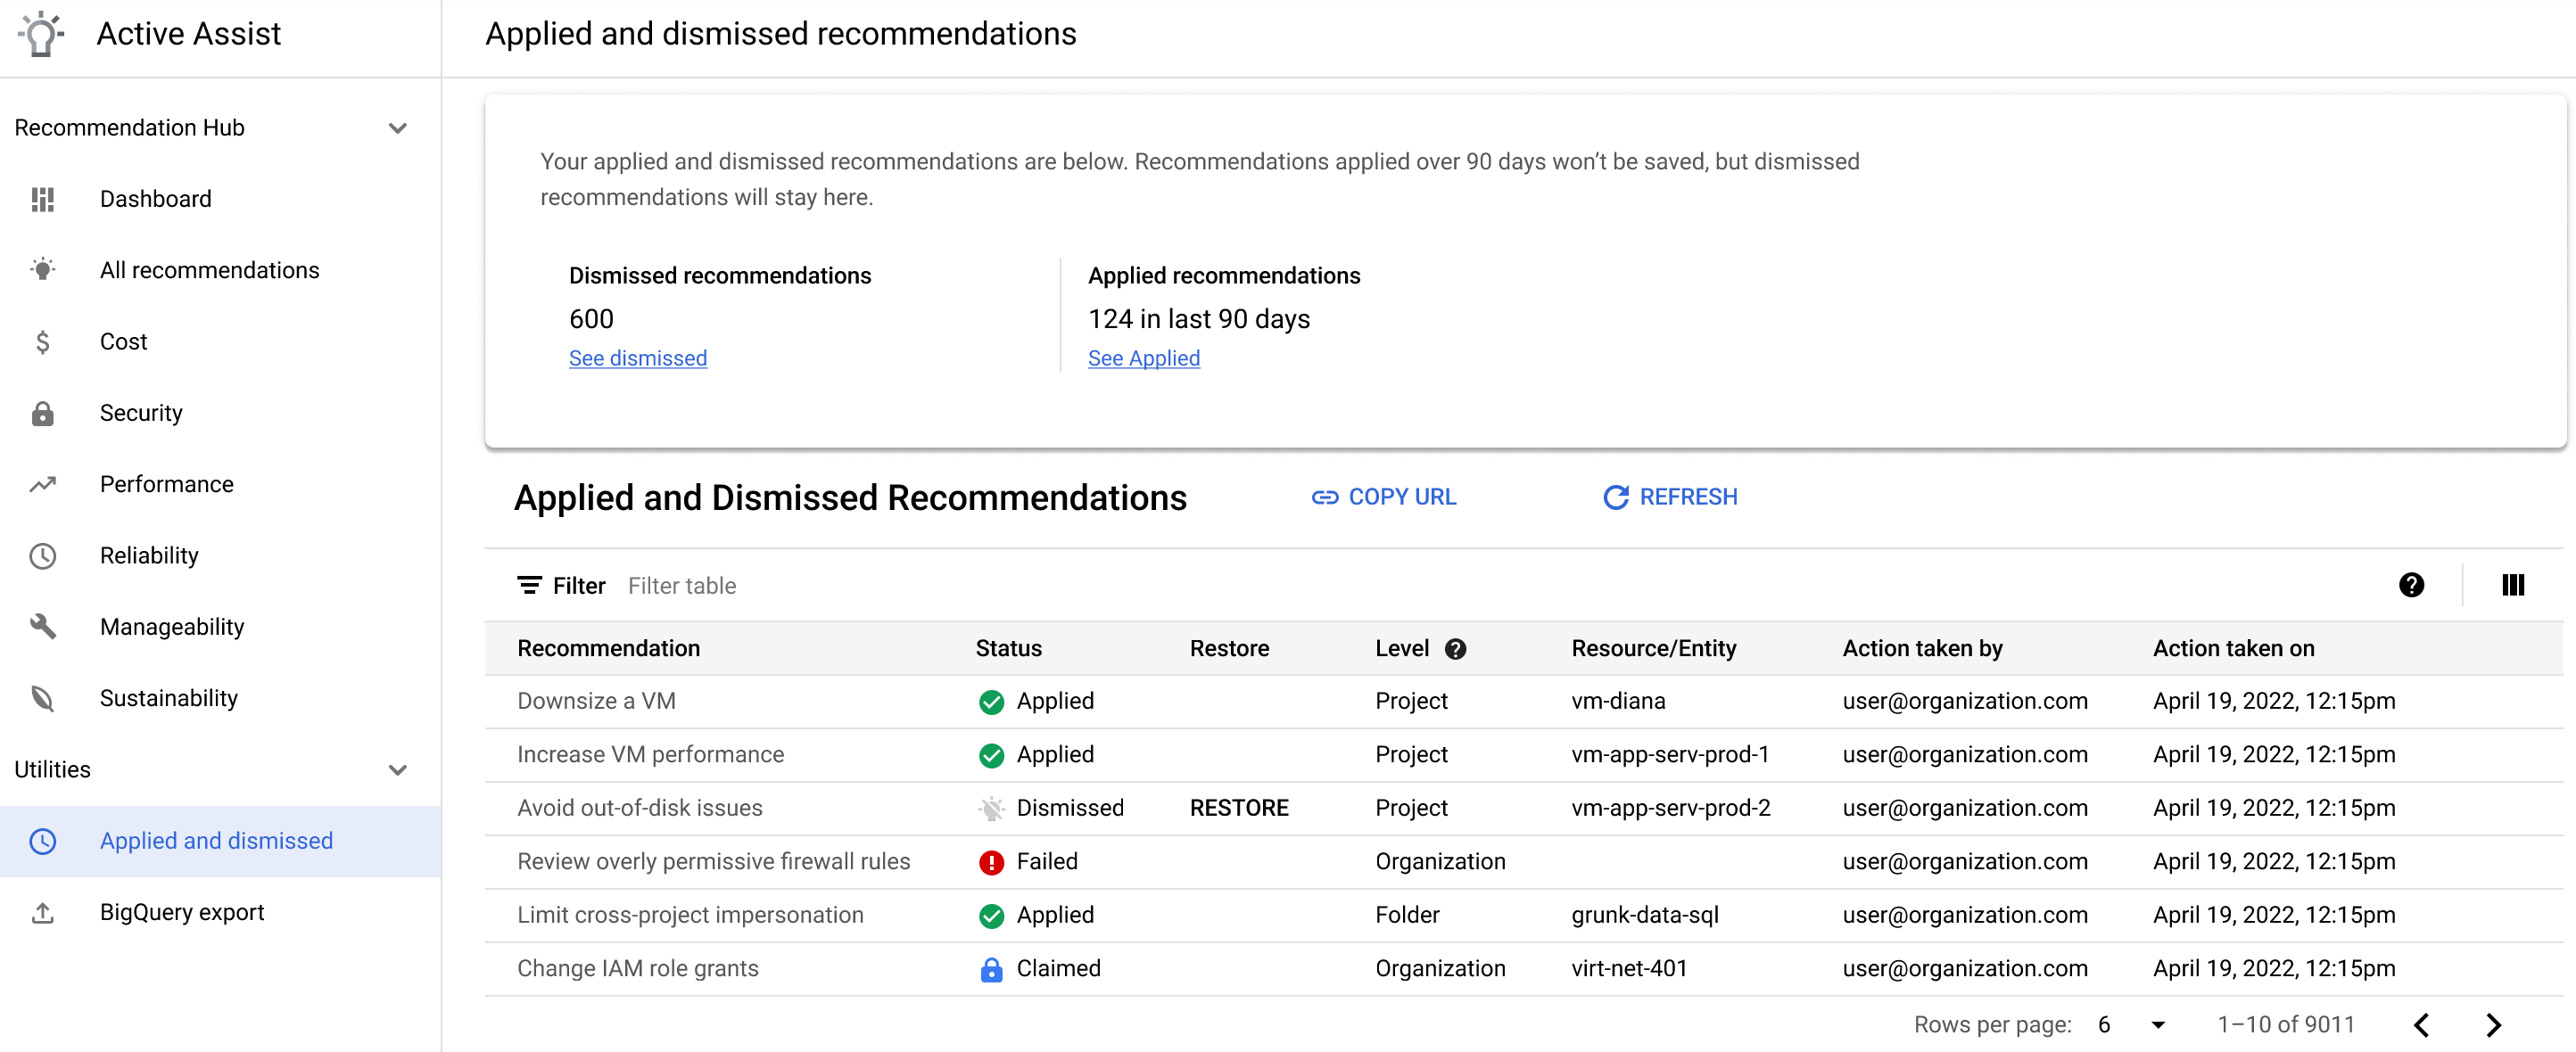Viewport: 2576px width, 1052px height.
Task: Click the See dismissed link
Action: [638, 358]
